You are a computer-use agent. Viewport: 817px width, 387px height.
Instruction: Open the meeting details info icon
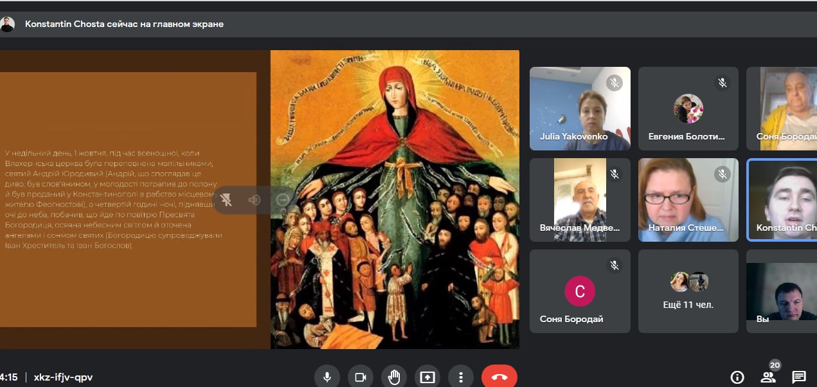click(x=737, y=377)
